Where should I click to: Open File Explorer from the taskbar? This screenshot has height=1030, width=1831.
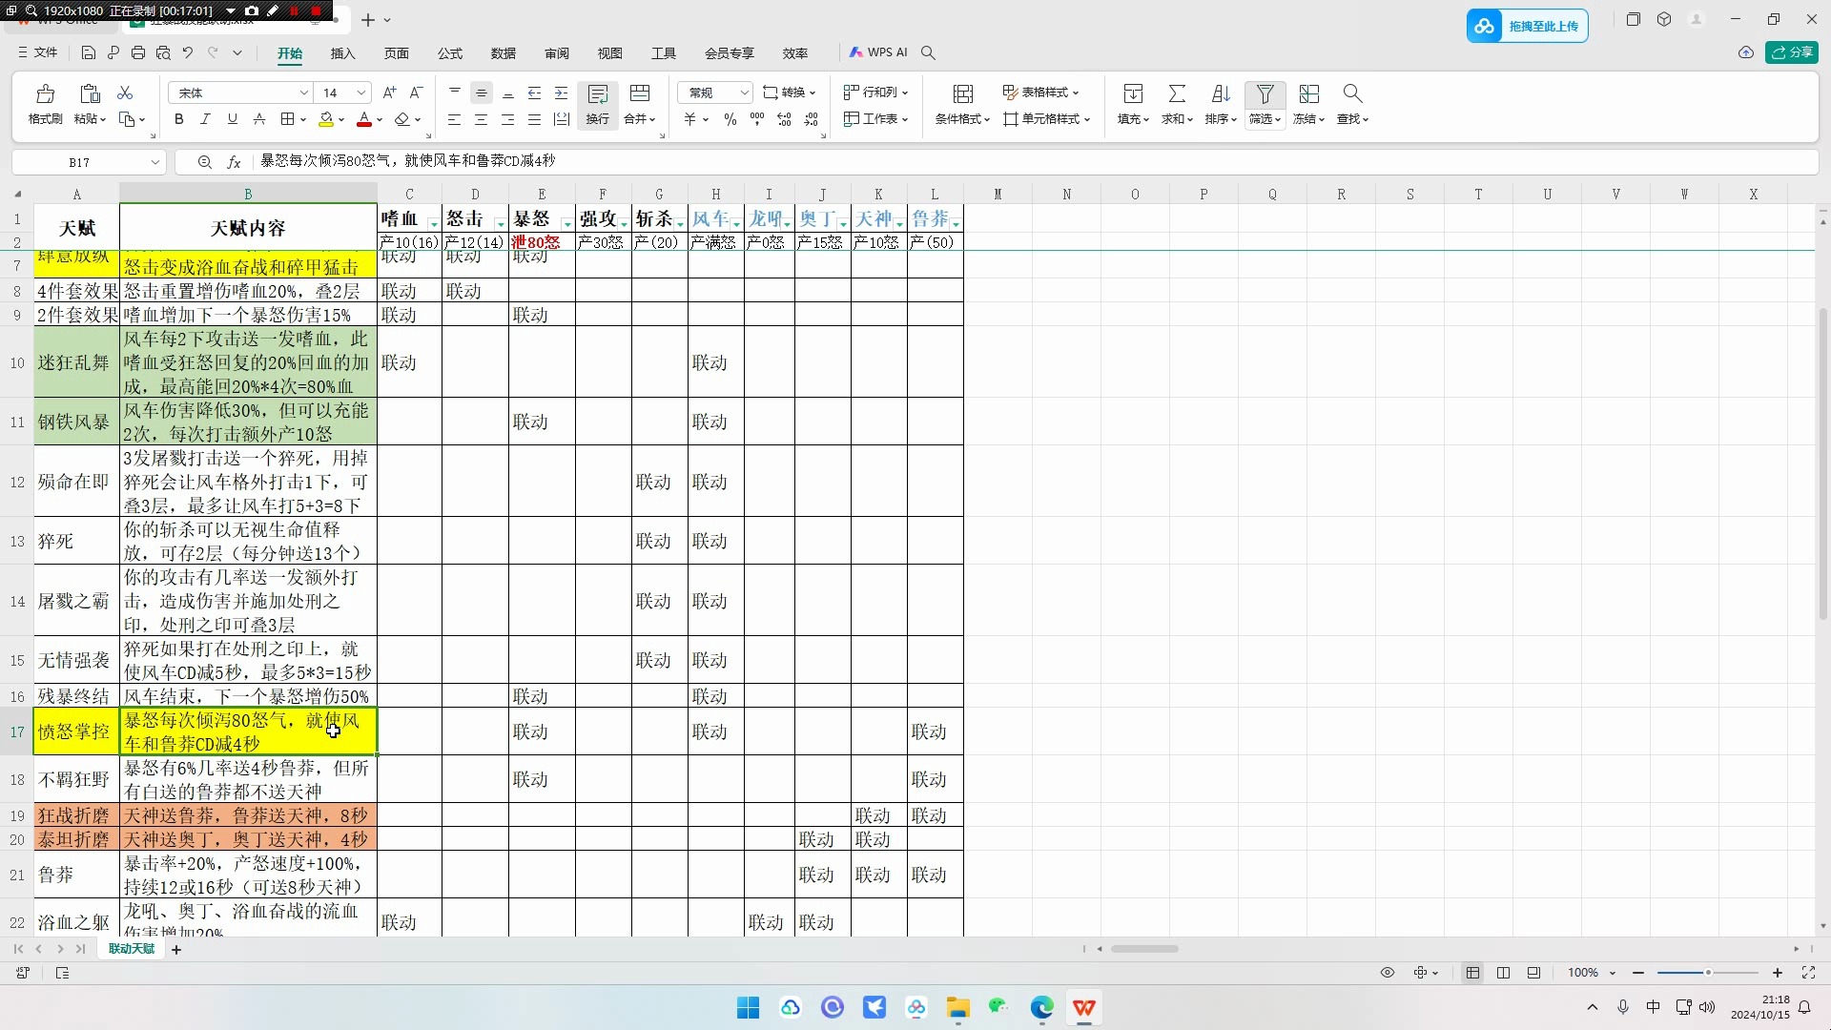point(957,1007)
